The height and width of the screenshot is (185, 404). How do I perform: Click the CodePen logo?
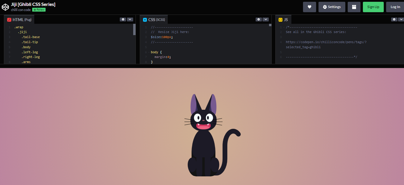5,7
